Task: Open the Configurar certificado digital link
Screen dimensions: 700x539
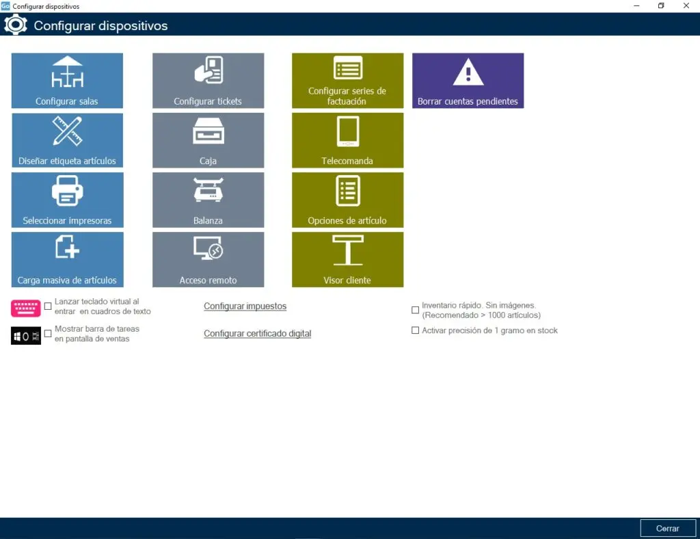Action: [x=258, y=334]
